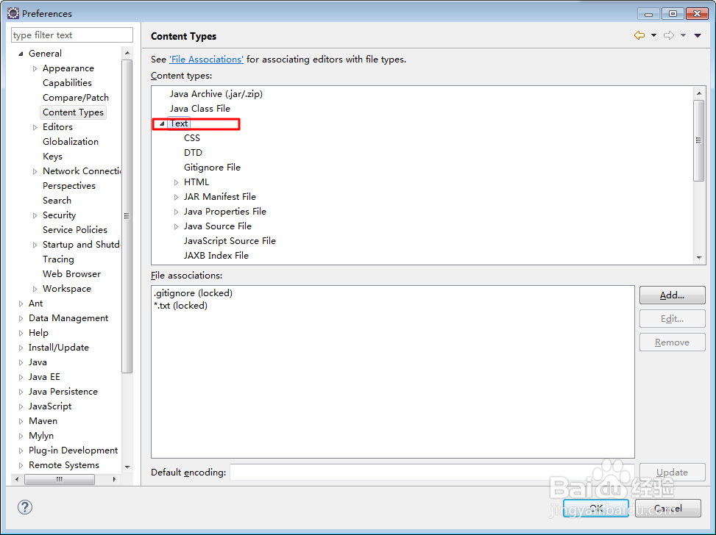This screenshot has height=535, width=716.
Task: Open the Keys preference page
Action: pyautogui.click(x=52, y=156)
